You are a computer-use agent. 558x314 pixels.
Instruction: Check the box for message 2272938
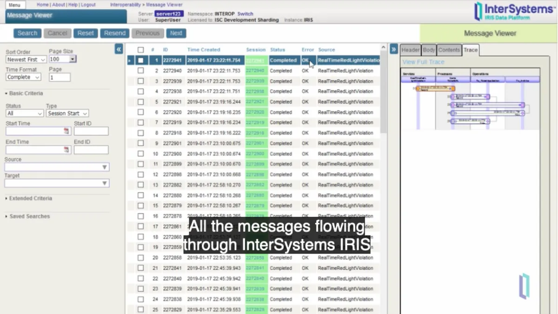click(140, 92)
